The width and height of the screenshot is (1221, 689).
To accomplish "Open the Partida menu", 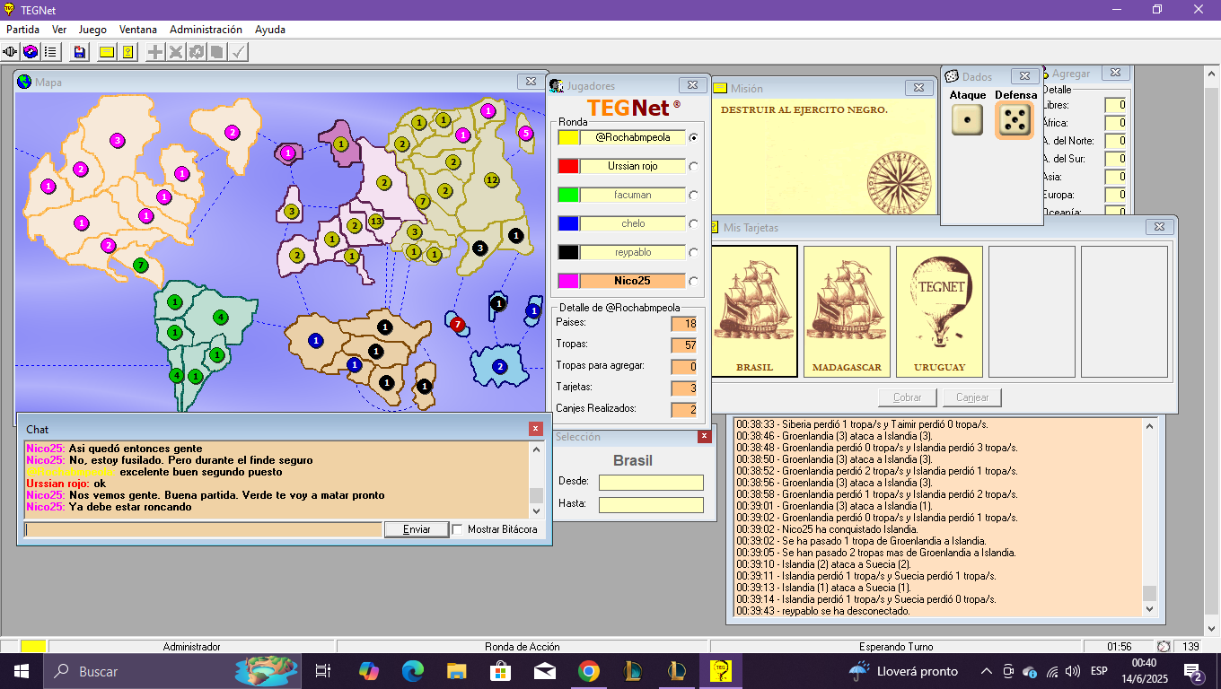I will 22,30.
